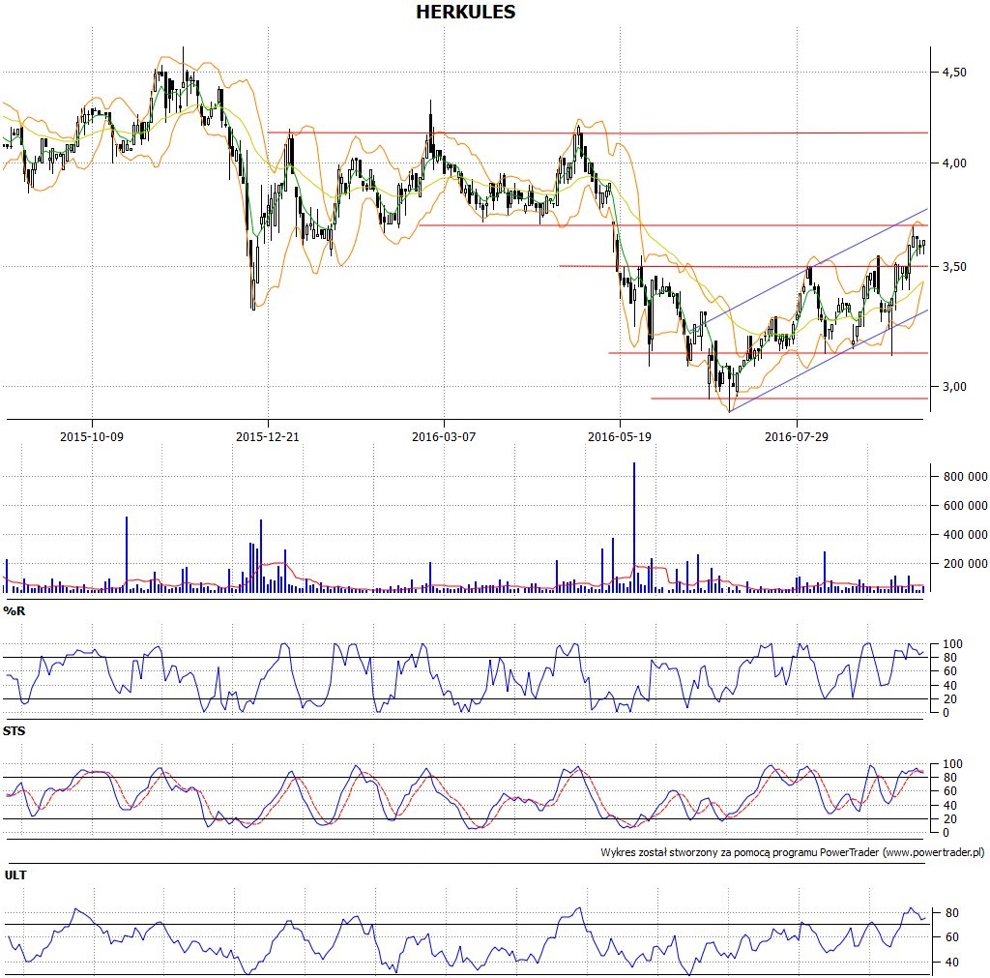990x978 pixels.
Task: Click the 4,50 price axis label
Action: (x=954, y=72)
